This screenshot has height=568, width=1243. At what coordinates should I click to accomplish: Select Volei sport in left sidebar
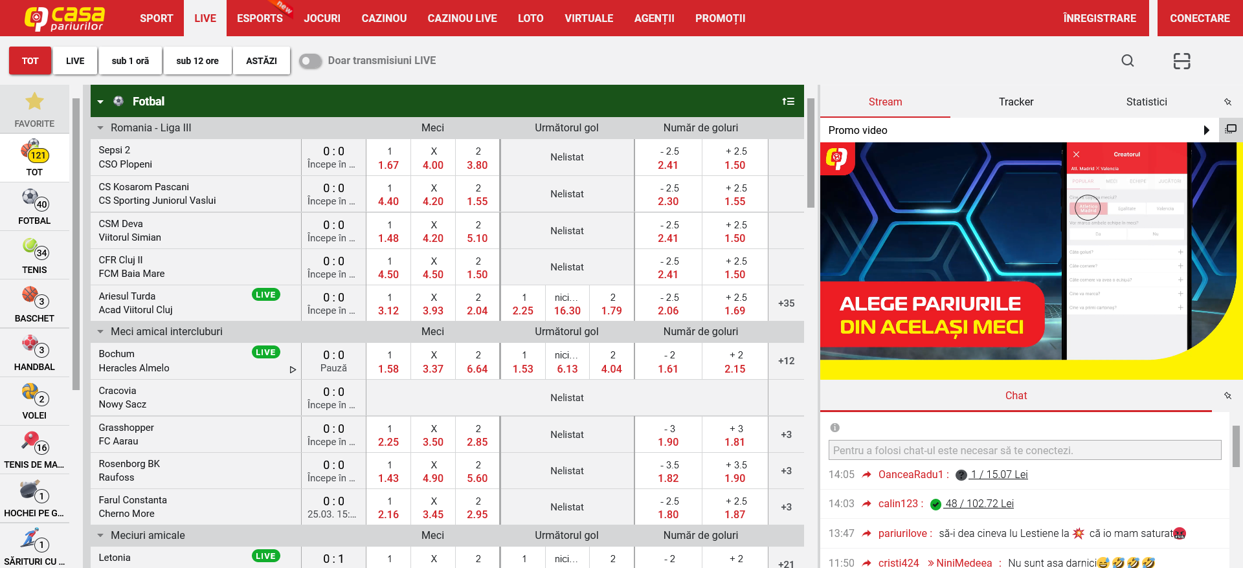(34, 401)
